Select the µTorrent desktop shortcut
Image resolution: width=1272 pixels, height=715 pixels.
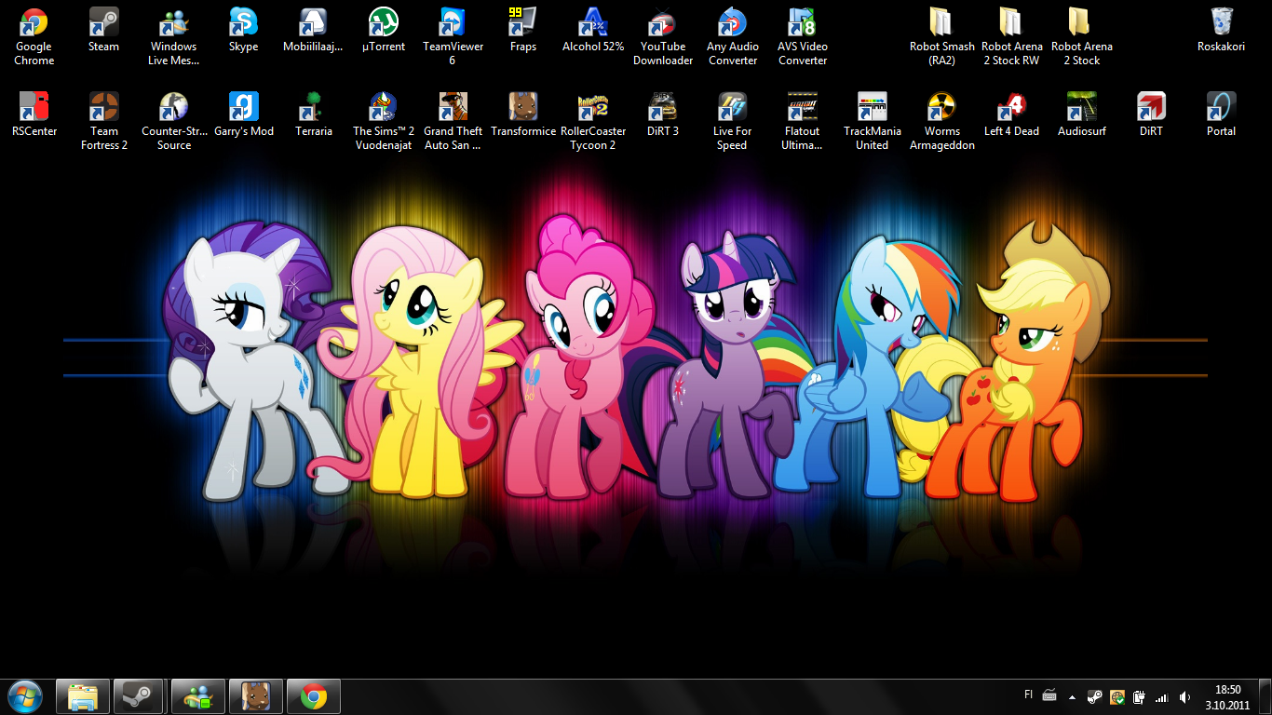point(384,30)
